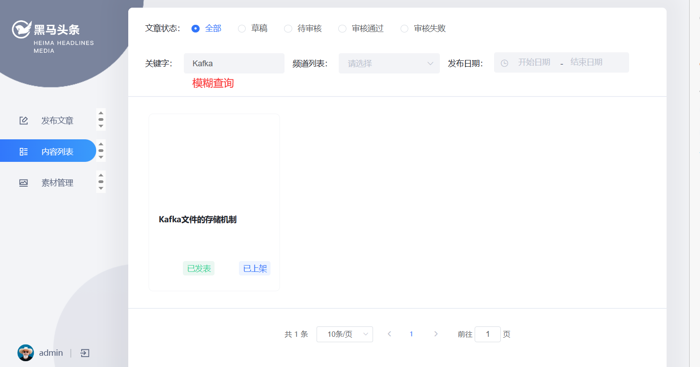Screen dimensions: 700x367
Task: Click the admin username
Action: click(x=51, y=353)
